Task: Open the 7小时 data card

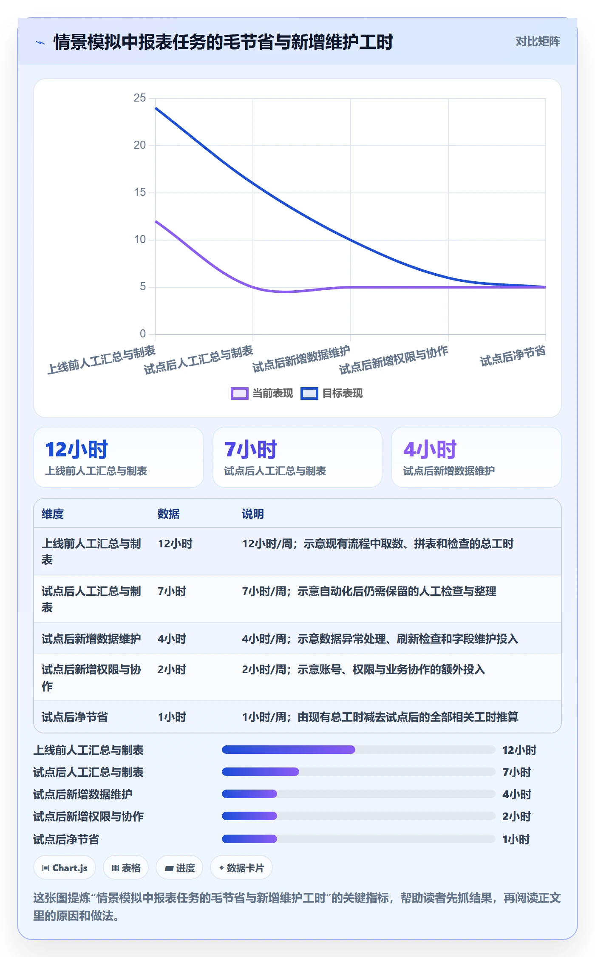Action: coord(297,457)
